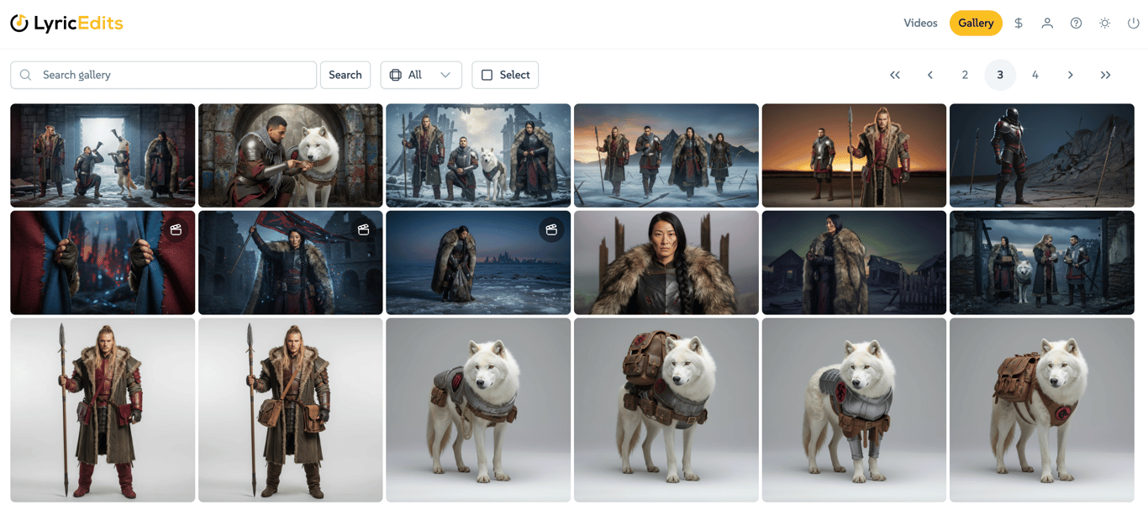
Task: Open the account profile icon
Action: tap(1047, 23)
